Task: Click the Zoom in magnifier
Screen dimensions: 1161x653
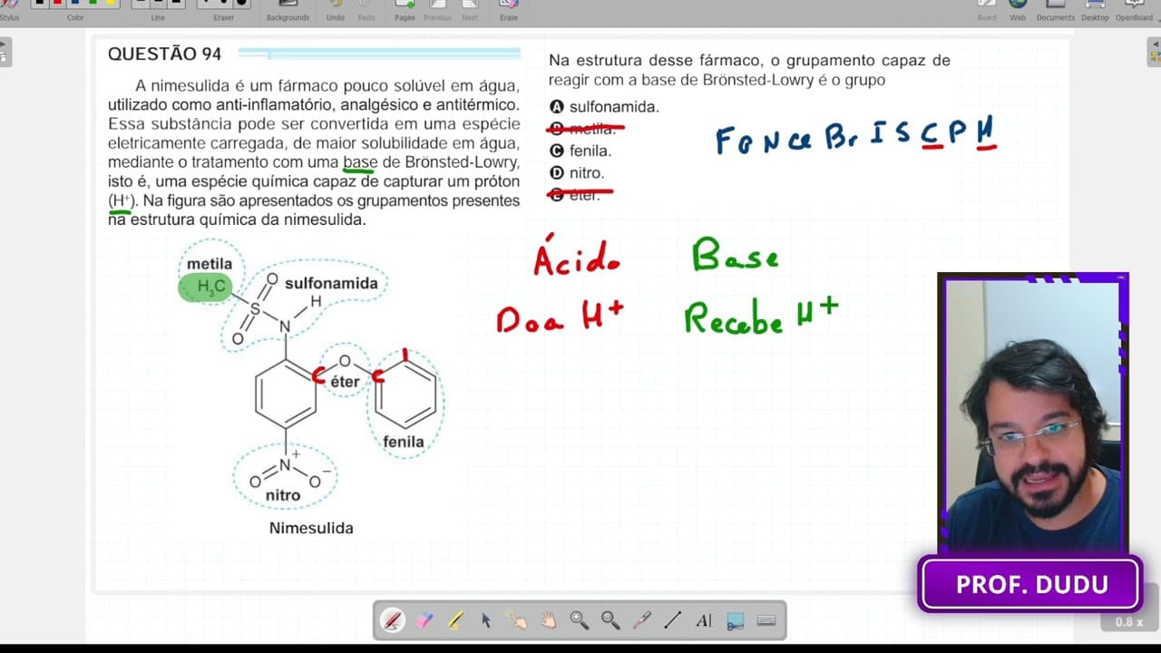Action: [579, 620]
